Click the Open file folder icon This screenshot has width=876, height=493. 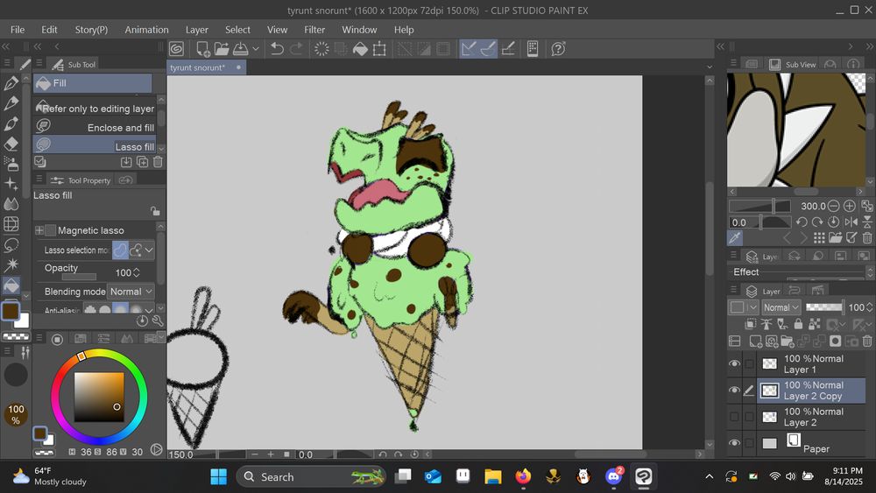[x=222, y=49]
